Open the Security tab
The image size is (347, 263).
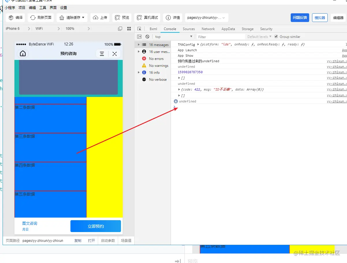click(266, 29)
